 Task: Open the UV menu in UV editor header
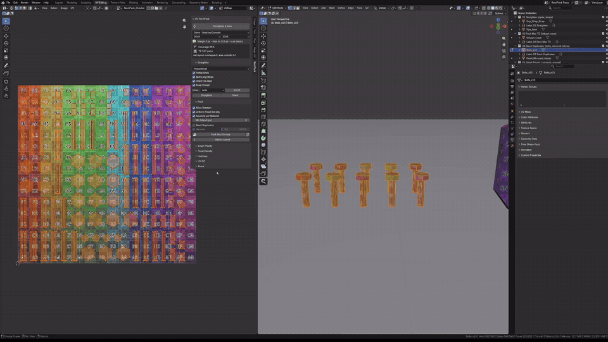pyautogui.click(x=72, y=8)
